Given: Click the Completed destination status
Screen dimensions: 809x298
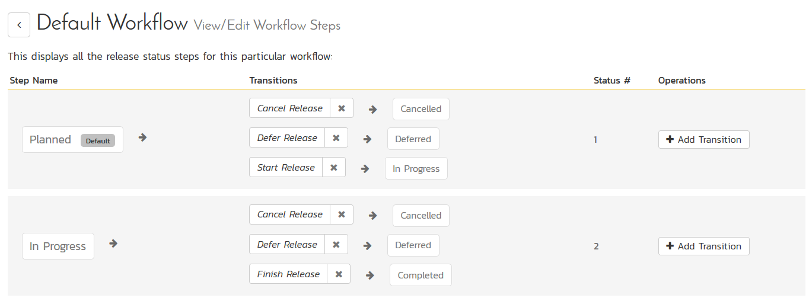Looking at the screenshot, I should coord(421,275).
